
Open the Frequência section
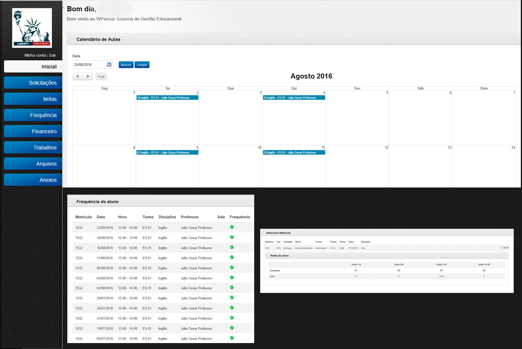click(x=33, y=115)
